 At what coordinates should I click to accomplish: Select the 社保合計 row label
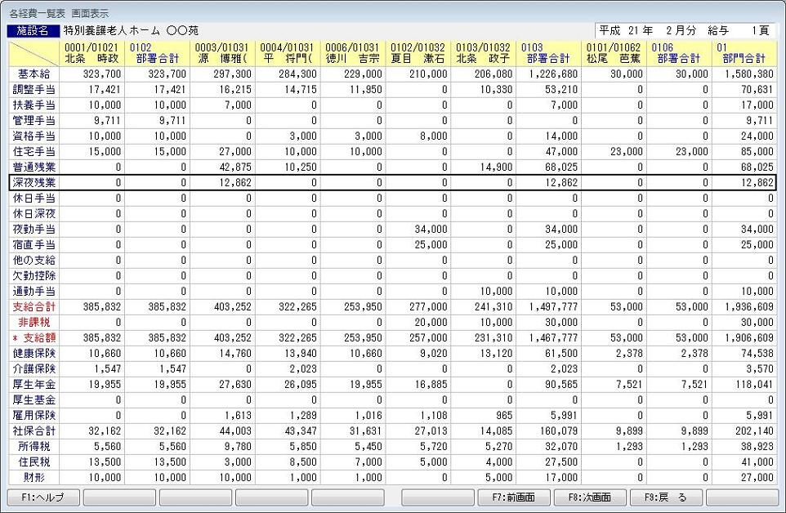click(35, 430)
